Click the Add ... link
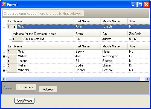 pyautogui.click(x=8, y=87)
